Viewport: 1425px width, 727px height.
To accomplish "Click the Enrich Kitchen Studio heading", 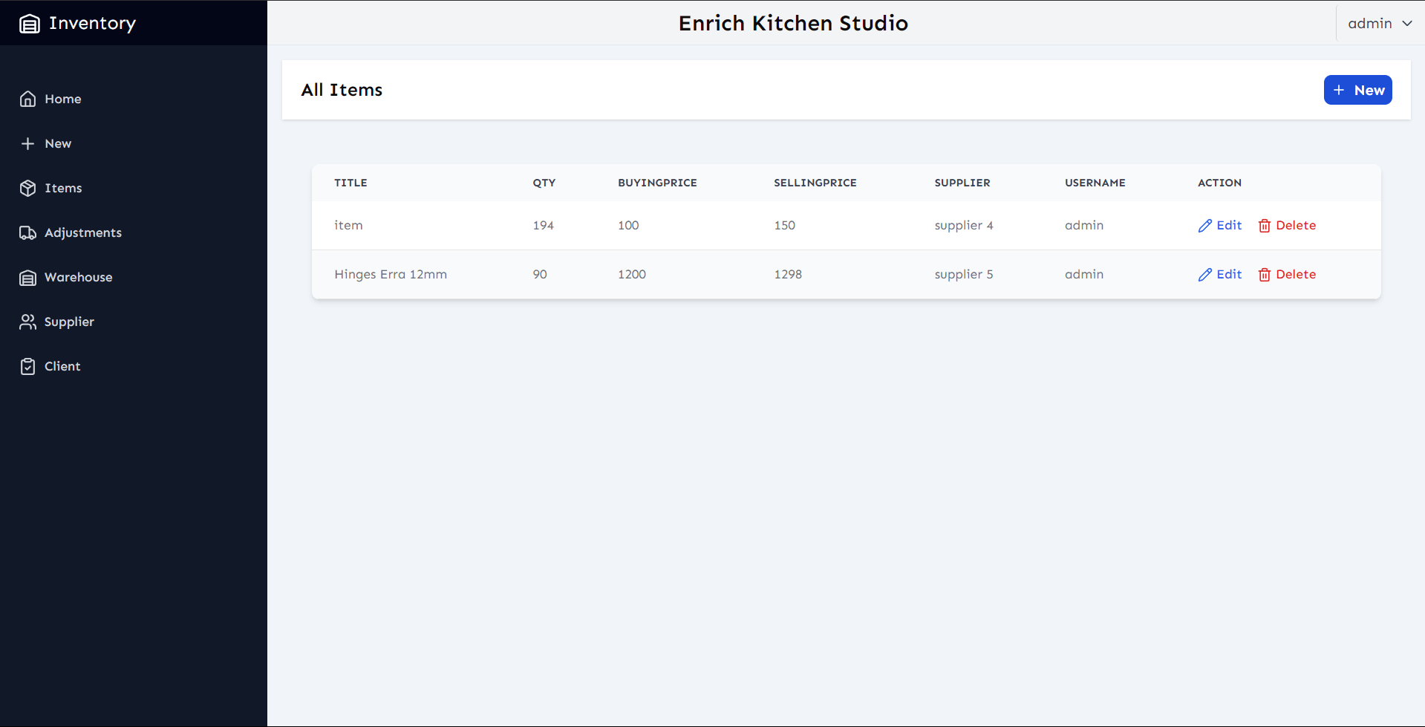I will click(793, 24).
